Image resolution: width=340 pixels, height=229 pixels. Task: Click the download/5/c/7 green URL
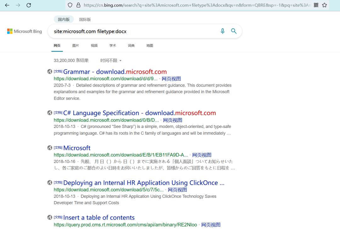(109, 190)
